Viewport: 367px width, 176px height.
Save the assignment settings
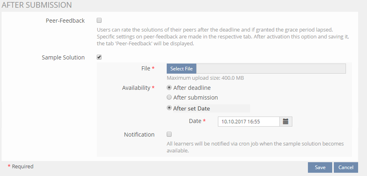[320, 168]
